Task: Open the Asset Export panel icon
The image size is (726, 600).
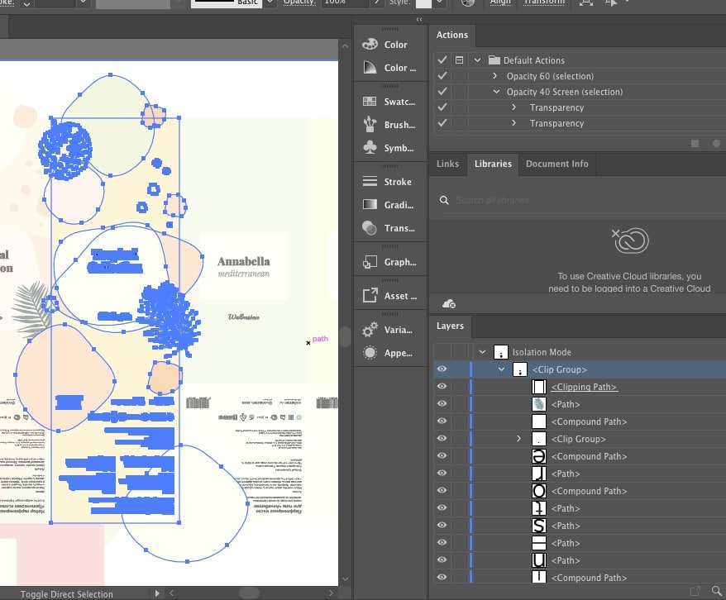Action: (x=370, y=296)
